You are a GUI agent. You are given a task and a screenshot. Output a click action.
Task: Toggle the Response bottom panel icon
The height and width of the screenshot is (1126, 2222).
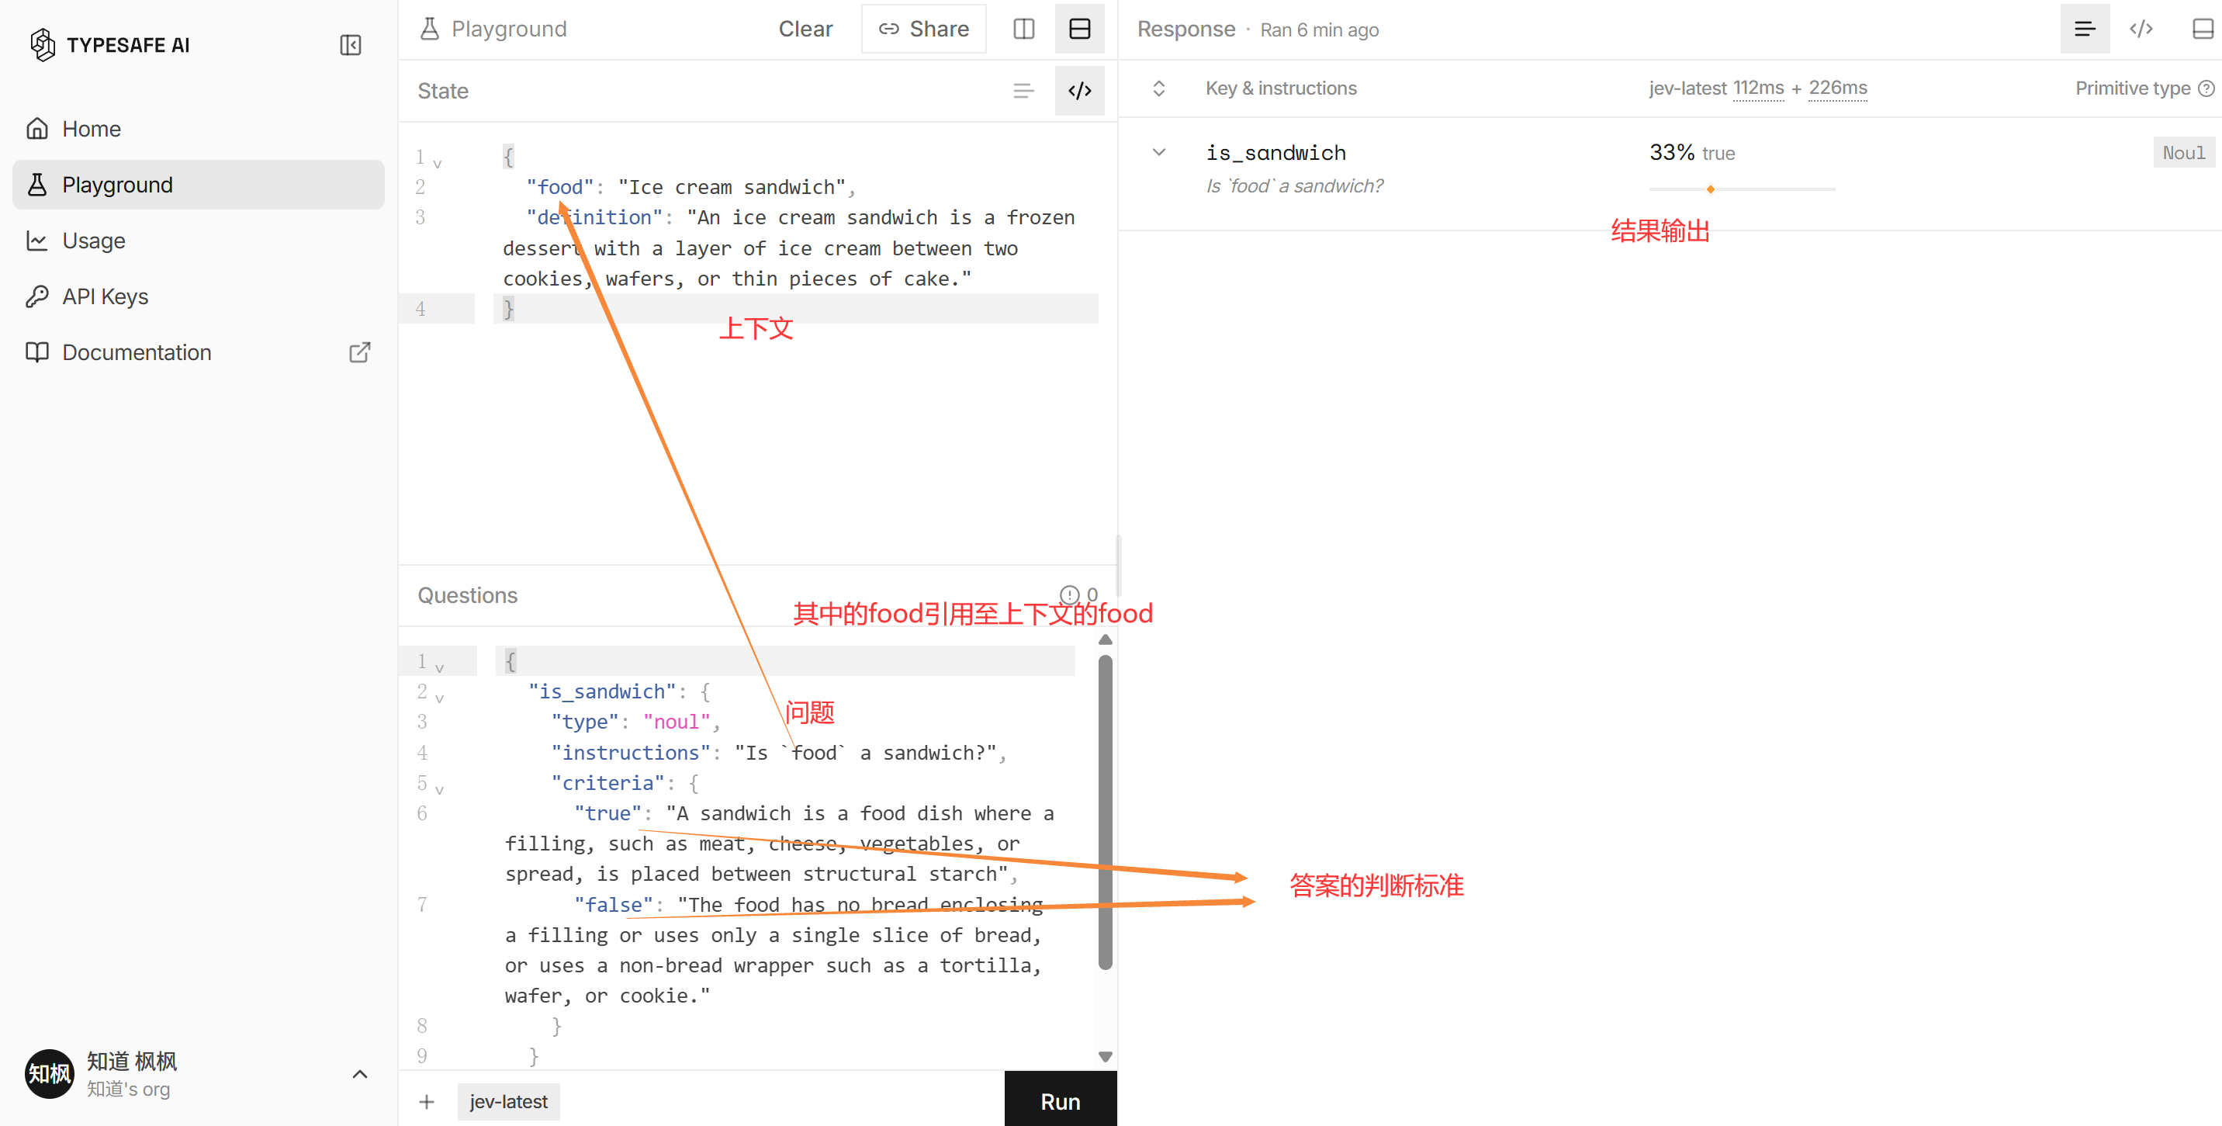point(2202,29)
